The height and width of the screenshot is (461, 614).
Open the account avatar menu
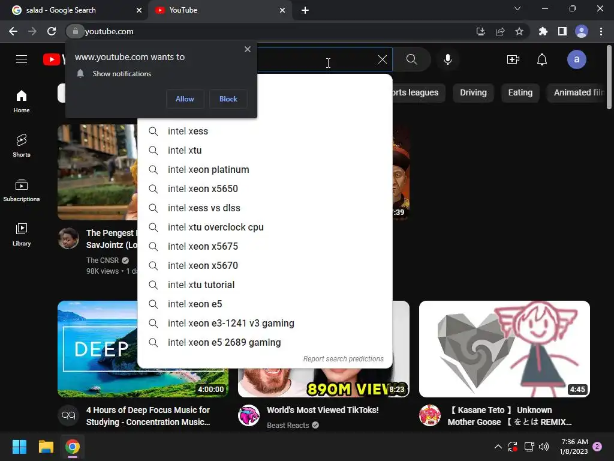576,59
